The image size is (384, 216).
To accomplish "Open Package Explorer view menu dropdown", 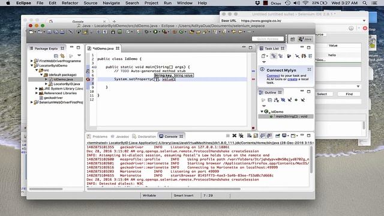I will (79, 56).
